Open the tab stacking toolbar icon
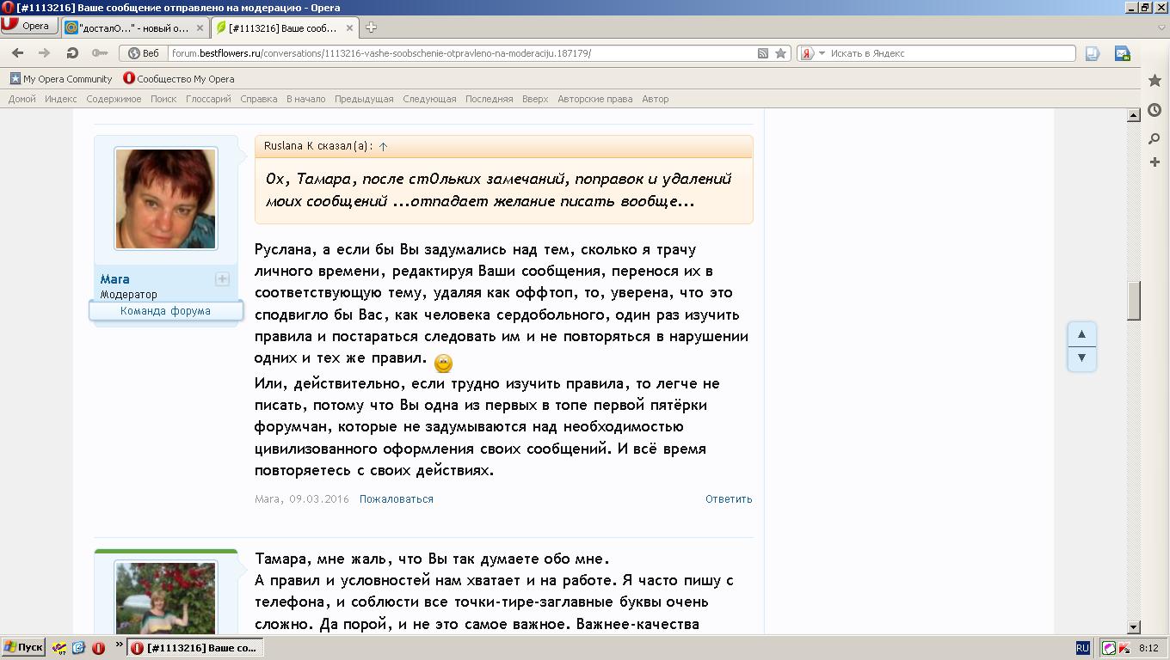 pyautogui.click(x=1093, y=53)
